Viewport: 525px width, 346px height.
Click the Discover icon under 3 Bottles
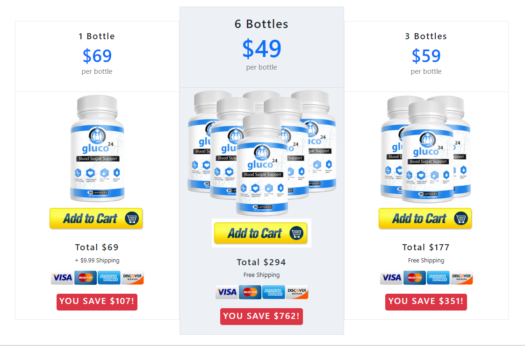462,277
